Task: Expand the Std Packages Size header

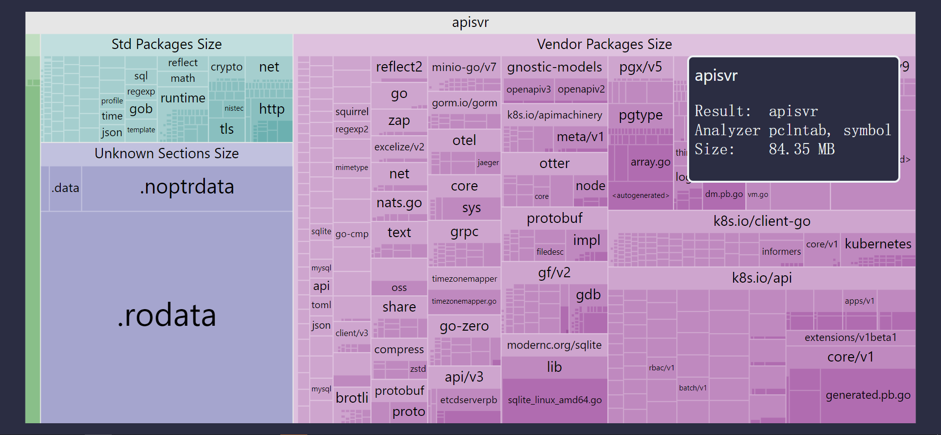Action: pyautogui.click(x=167, y=45)
